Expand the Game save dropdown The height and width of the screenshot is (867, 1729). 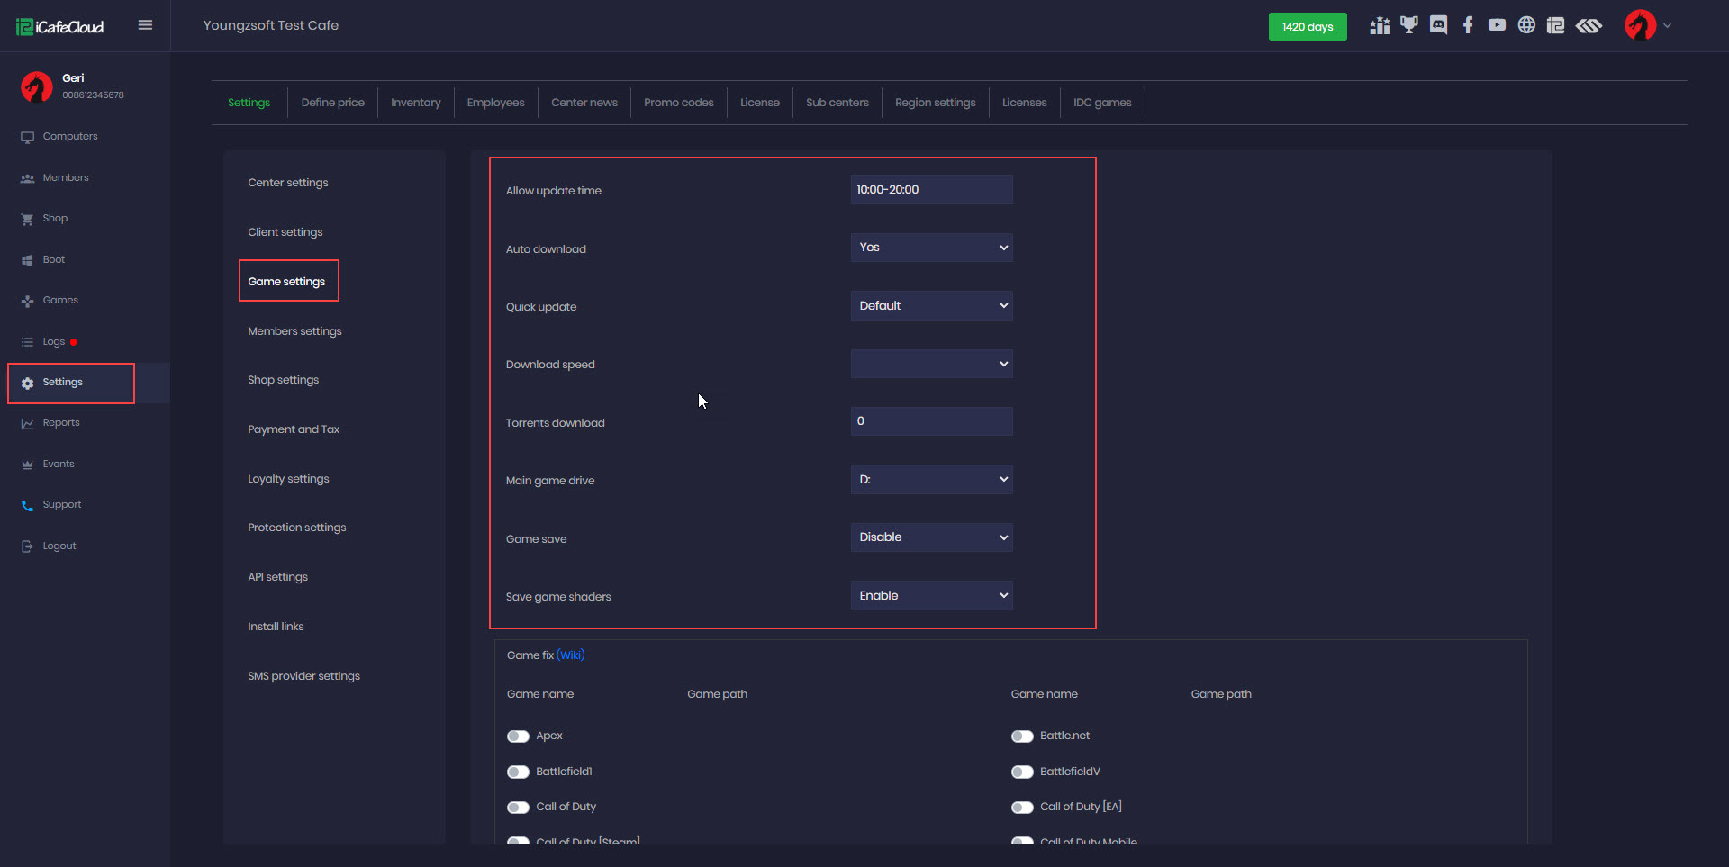[931, 537]
